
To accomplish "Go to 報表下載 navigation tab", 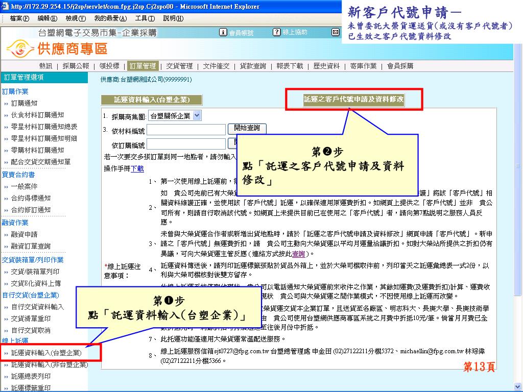I will click(x=290, y=66).
